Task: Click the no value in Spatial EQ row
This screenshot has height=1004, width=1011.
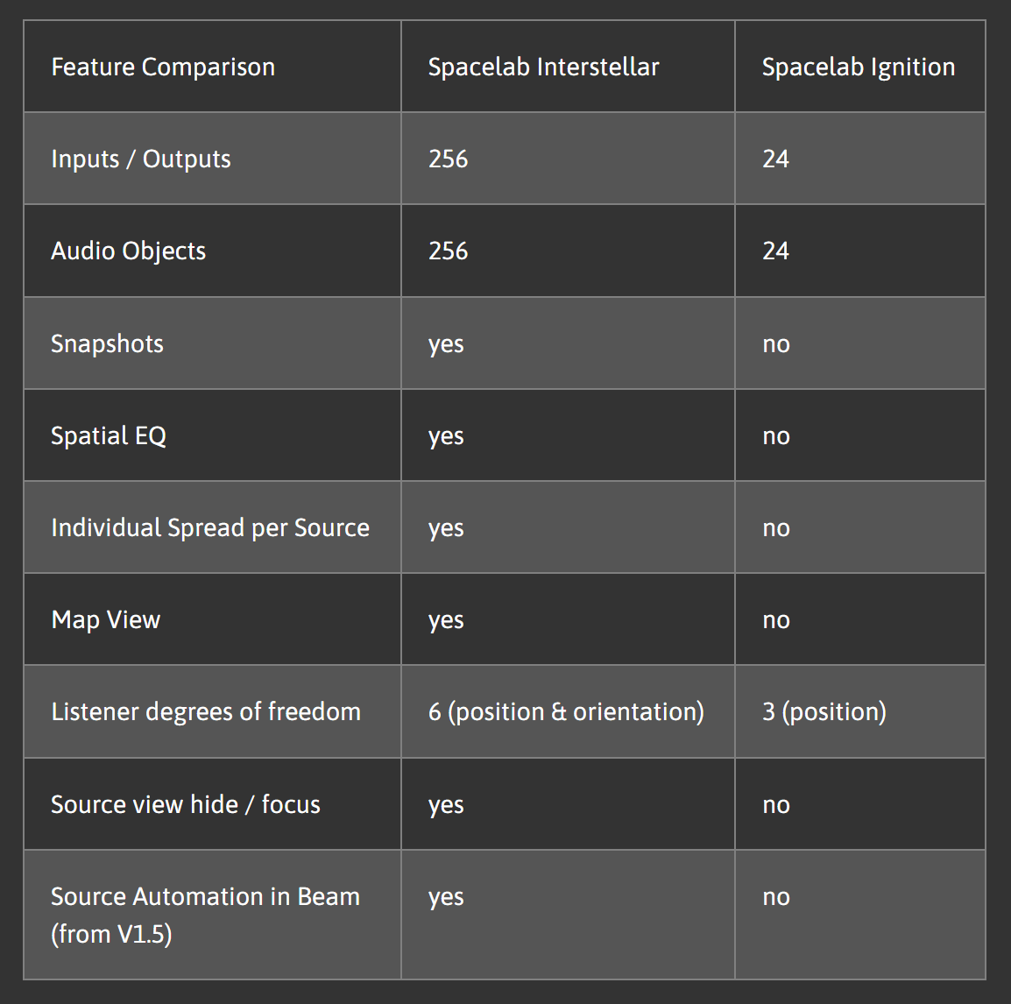Action: point(776,436)
